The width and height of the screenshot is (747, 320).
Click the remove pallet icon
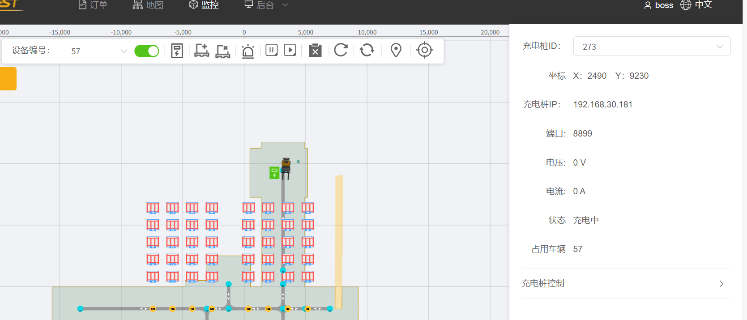(222, 51)
